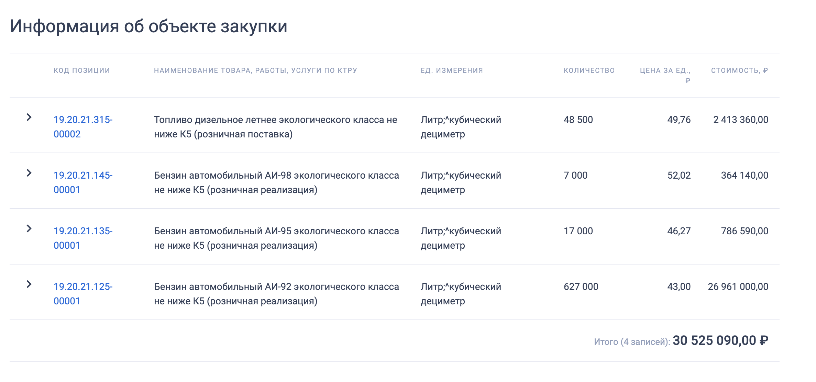Click the 'Стоимость, ₽' column header
Image resolution: width=816 pixels, height=382 pixels.
tap(740, 70)
